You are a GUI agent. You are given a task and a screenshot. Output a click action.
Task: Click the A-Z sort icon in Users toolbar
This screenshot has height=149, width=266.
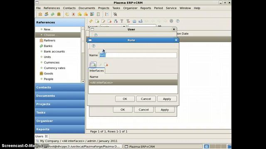[116, 21]
